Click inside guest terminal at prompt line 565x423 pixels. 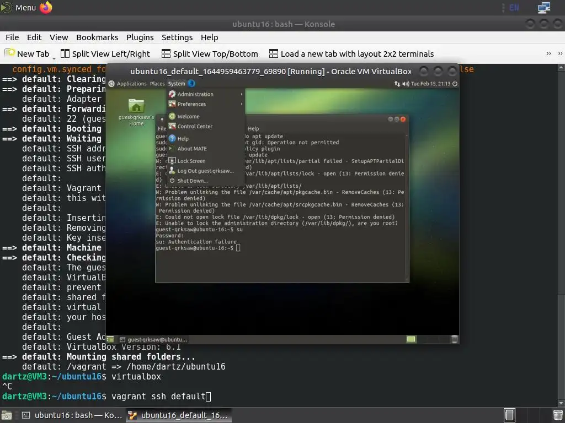198,248
